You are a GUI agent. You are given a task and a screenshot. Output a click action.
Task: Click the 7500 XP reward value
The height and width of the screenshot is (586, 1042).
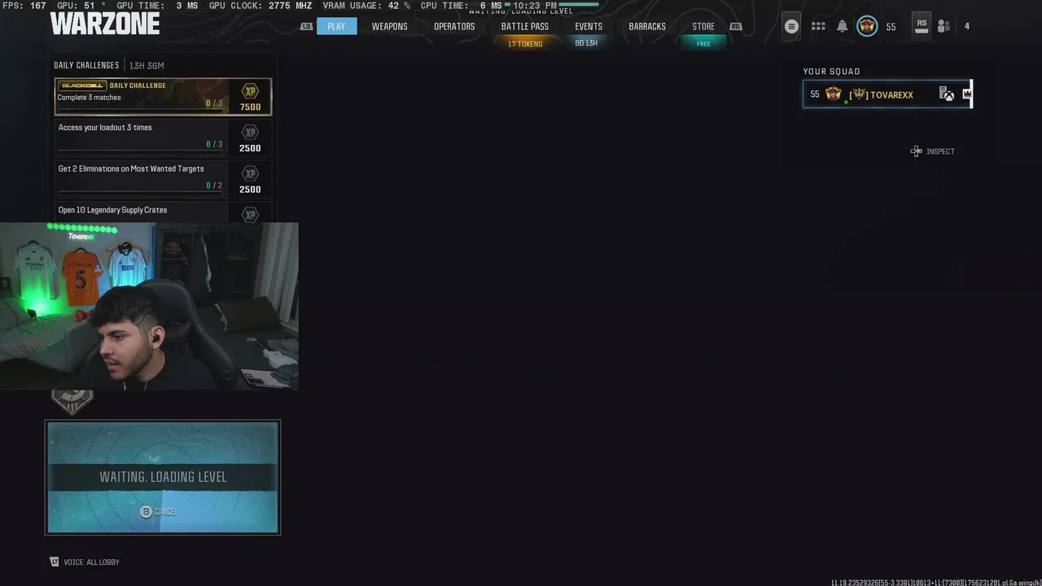(250, 107)
